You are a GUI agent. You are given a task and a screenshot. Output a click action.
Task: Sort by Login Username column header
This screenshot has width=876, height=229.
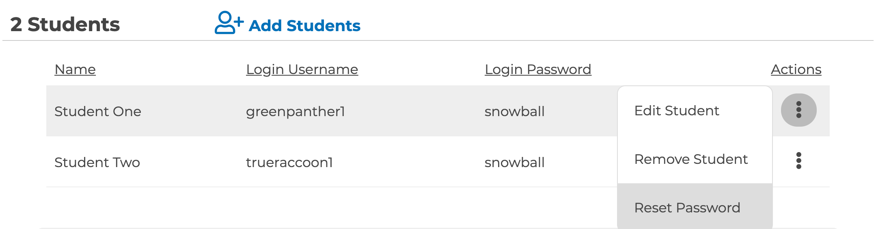tap(302, 70)
